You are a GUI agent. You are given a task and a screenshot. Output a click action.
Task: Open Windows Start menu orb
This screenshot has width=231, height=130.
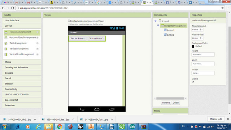click(4, 127)
